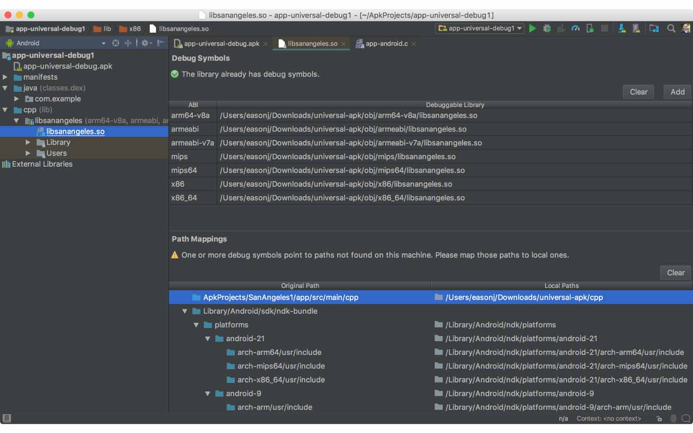
Task: Click the Add button for debug symbols
Action: click(677, 92)
